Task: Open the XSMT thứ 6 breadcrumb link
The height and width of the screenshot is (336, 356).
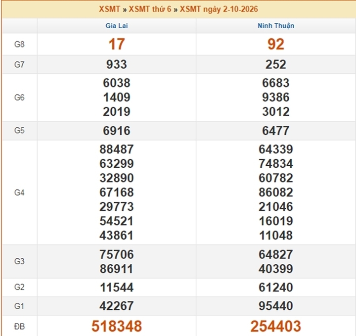Action: pos(150,9)
